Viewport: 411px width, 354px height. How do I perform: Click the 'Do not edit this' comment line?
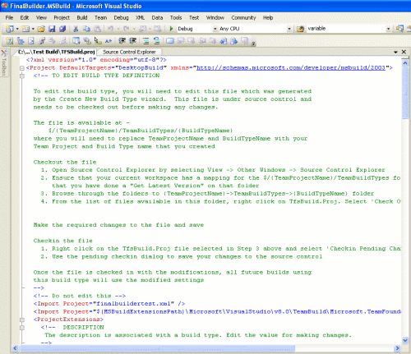pyautogui.click(x=80, y=296)
